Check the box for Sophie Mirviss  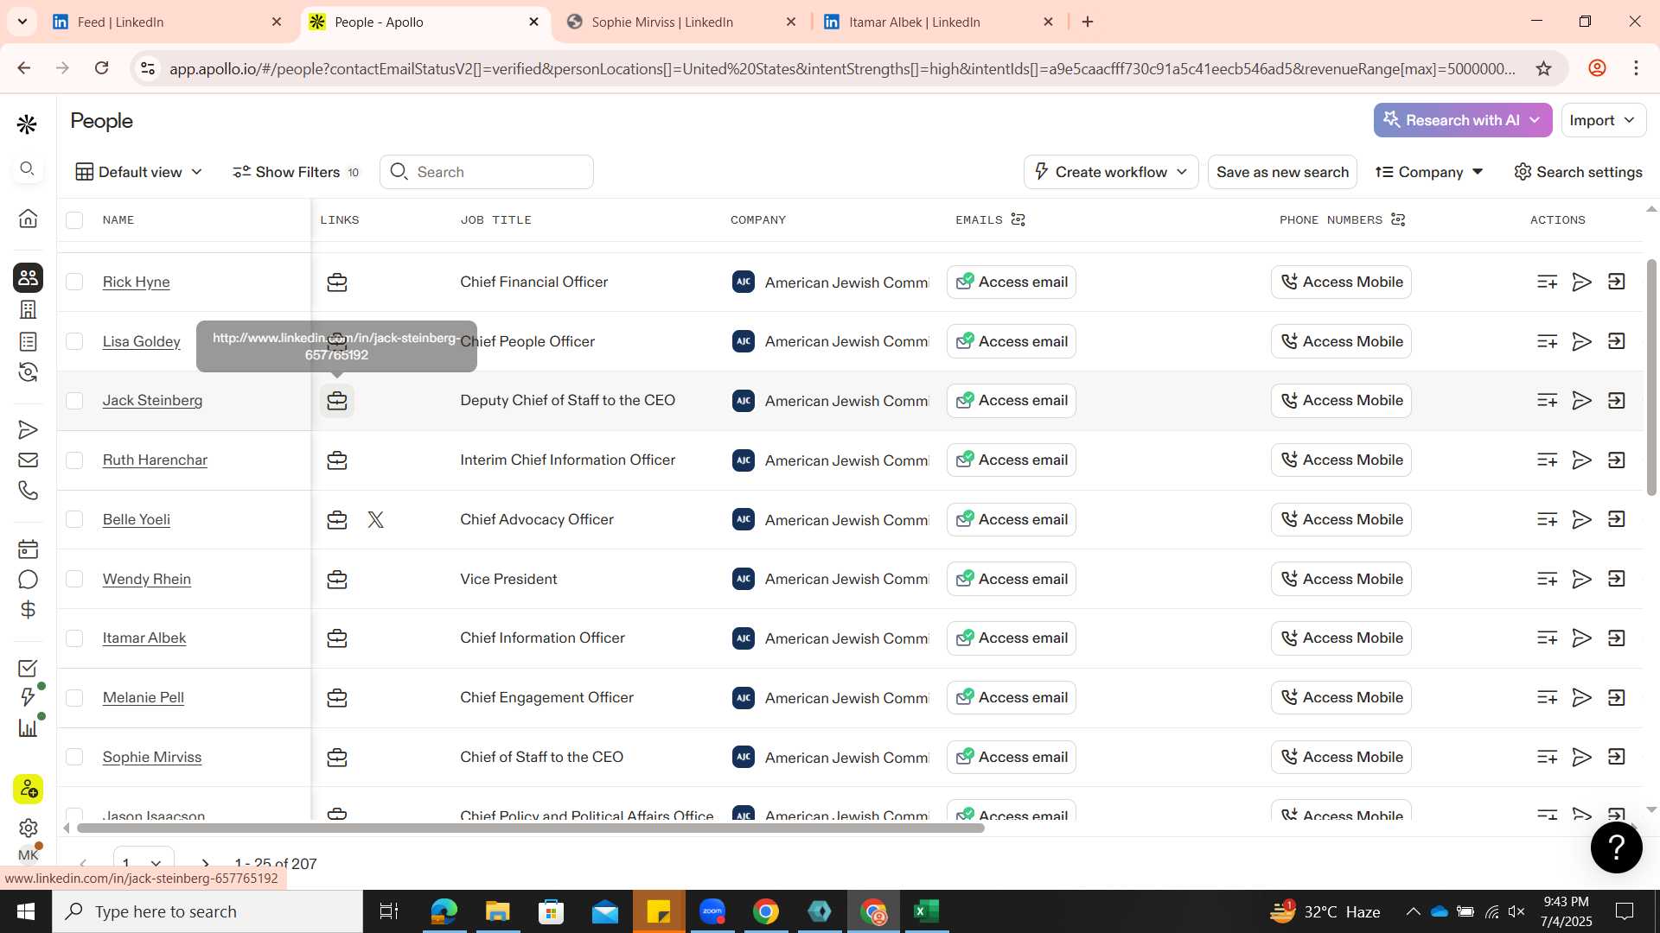point(74,757)
